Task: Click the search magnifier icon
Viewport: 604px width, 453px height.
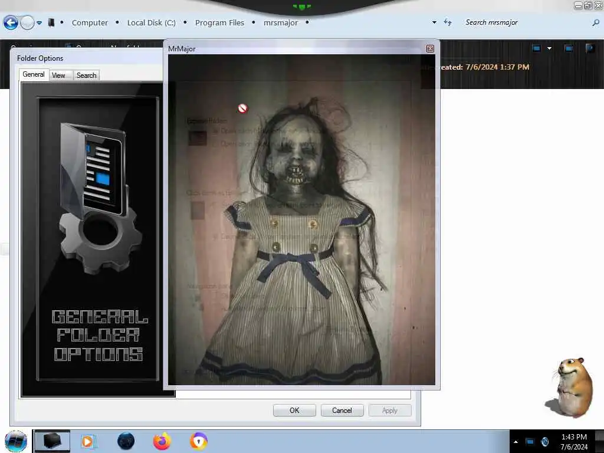Action: [596, 23]
